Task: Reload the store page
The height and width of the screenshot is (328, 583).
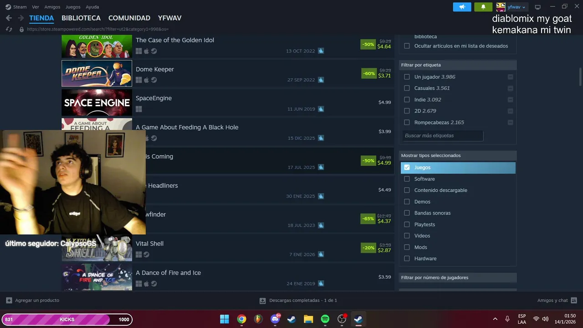Action: click(9, 29)
